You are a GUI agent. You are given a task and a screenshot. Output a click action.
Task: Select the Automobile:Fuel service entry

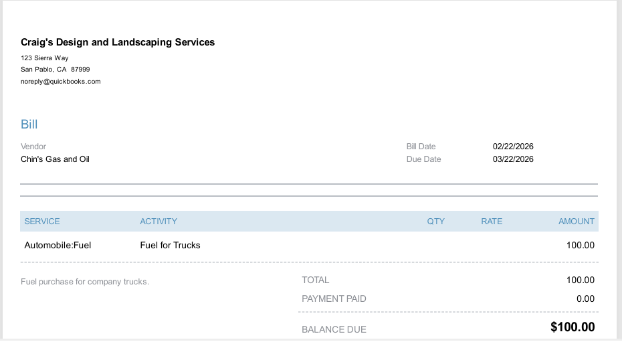58,245
